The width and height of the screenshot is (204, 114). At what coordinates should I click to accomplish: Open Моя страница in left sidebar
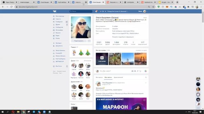click(x=60, y=16)
